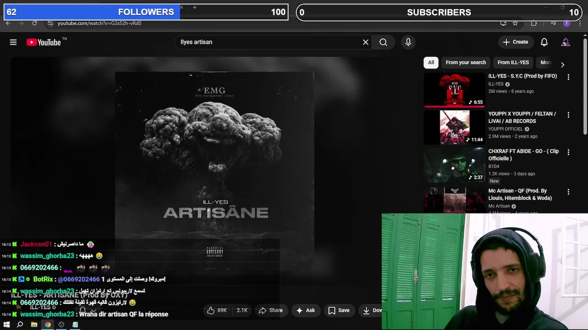The height and width of the screenshot is (330, 588).
Task: Click the '2M views · 8 years ago' text
Action: click(x=511, y=91)
